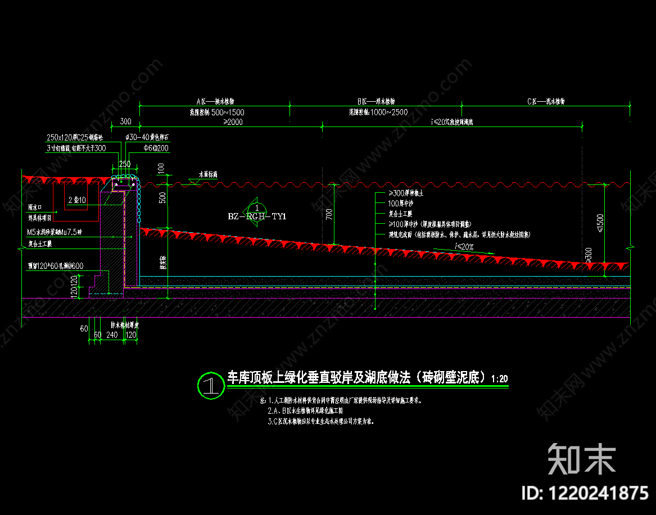
Task: Select the water level elevation triangle symbol
Action: (x=194, y=182)
